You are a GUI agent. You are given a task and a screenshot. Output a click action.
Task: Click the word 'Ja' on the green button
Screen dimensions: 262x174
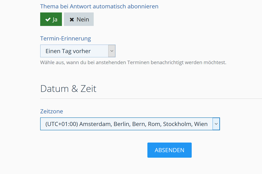(x=55, y=19)
